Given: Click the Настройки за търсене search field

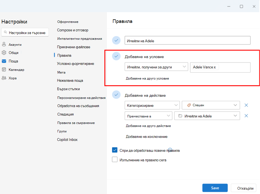Looking at the screenshot, I should click(25, 32).
